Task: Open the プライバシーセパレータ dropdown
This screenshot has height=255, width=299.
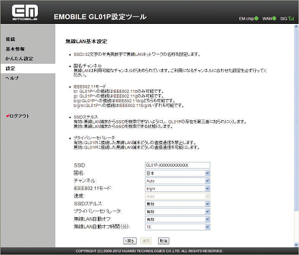Action: (177, 212)
